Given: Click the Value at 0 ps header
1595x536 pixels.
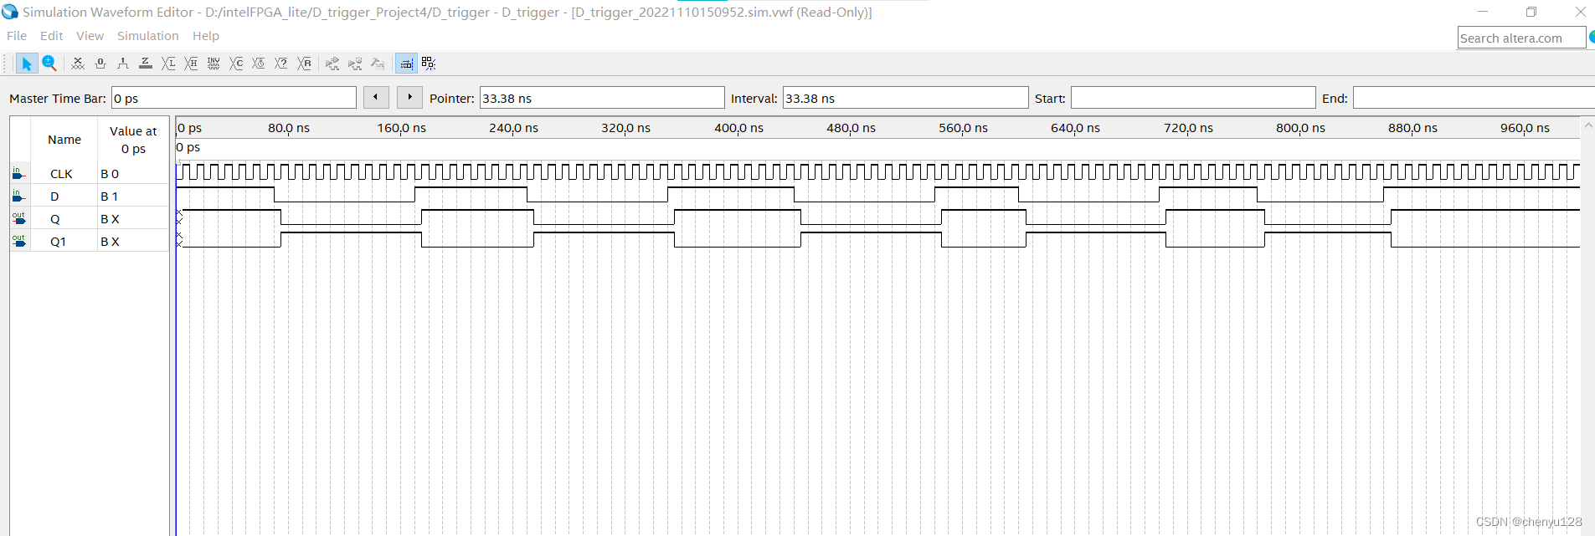Looking at the screenshot, I should (133, 140).
